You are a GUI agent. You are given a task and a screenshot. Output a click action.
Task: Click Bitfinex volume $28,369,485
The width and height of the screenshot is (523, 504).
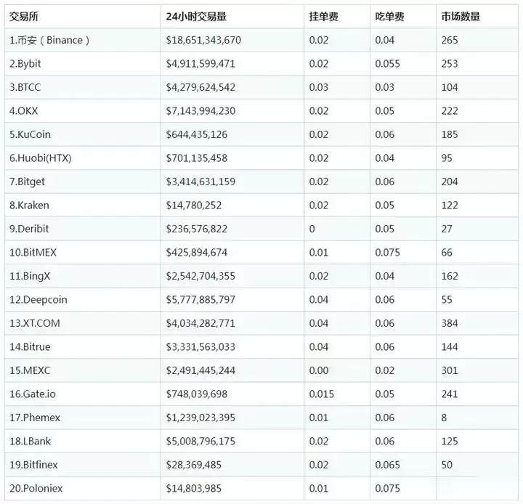[x=193, y=465]
